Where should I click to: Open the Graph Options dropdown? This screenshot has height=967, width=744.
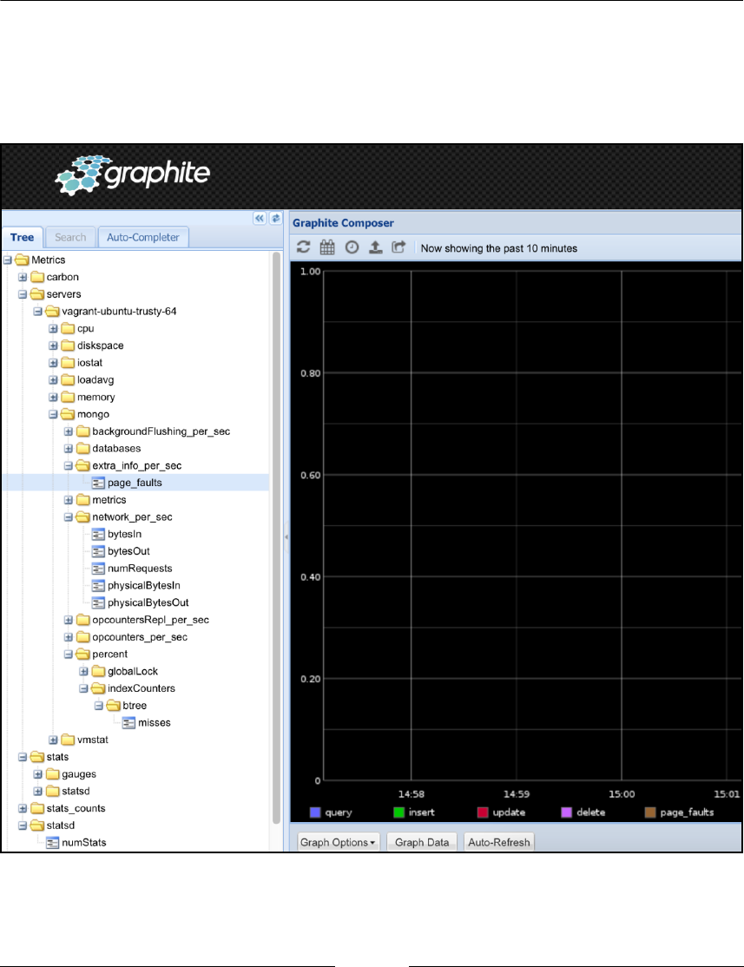point(338,842)
